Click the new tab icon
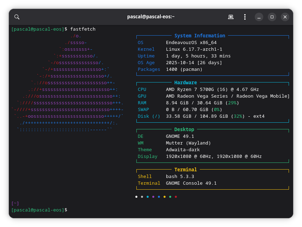Screen dimensions: 302x227 tap(230, 17)
